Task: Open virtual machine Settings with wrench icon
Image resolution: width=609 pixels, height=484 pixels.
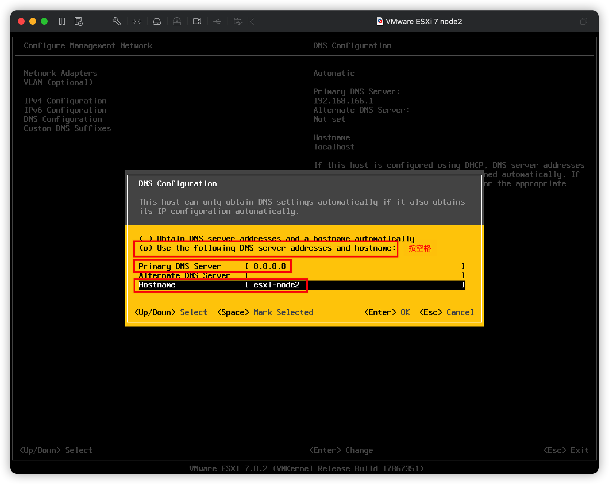Action: (117, 21)
